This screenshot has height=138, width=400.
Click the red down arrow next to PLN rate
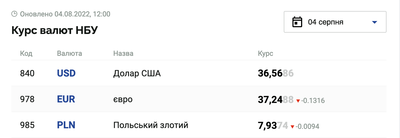coord(292,127)
